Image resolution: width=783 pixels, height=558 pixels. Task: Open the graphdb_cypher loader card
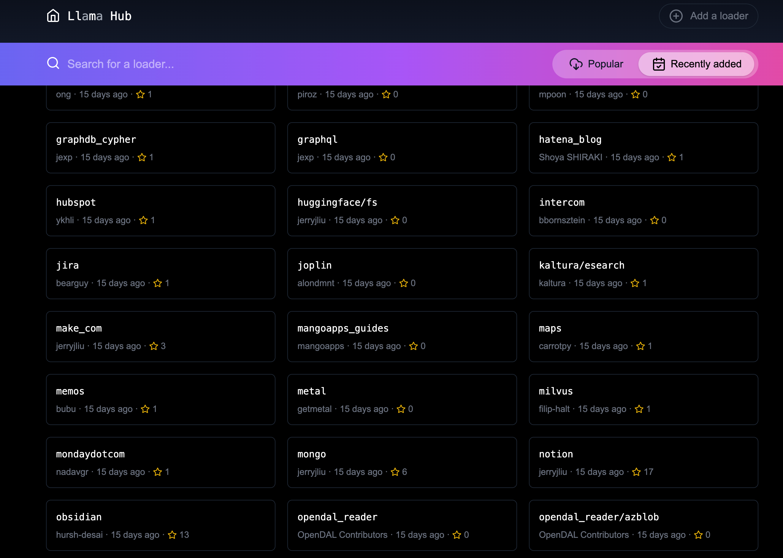[x=161, y=148]
